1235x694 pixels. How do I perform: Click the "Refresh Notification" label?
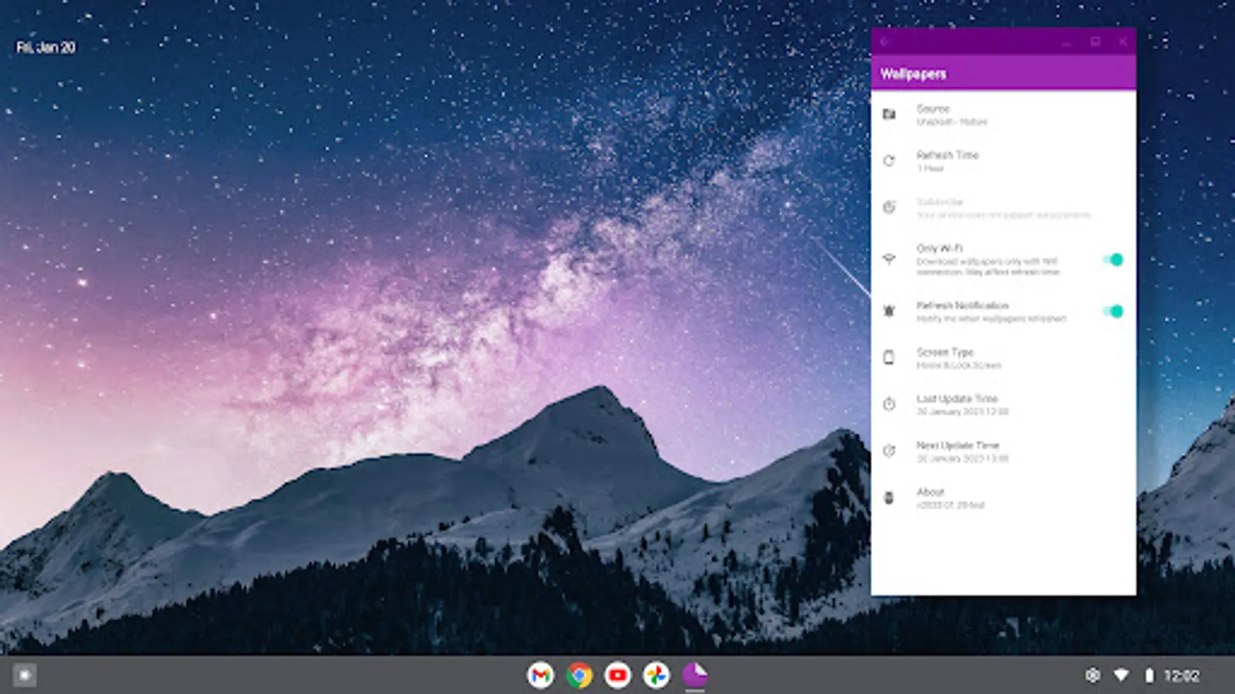(x=963, y=305)
